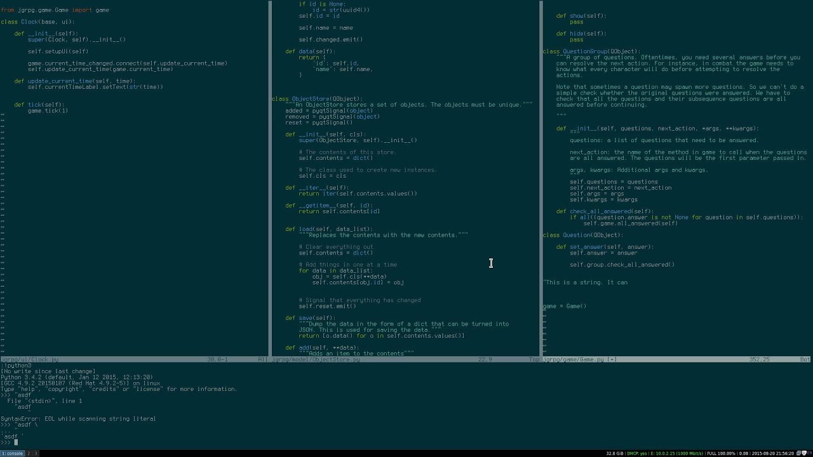Screen dimensions: 813x457
Task: Click the 'def tick(self):' line
Action: coord(39,105)
